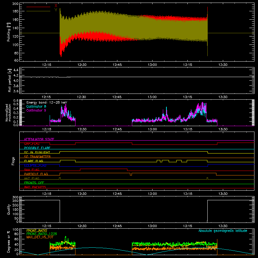
Task: Click the 12:30 tick under the Roll period plot
Action: [82, 97]
